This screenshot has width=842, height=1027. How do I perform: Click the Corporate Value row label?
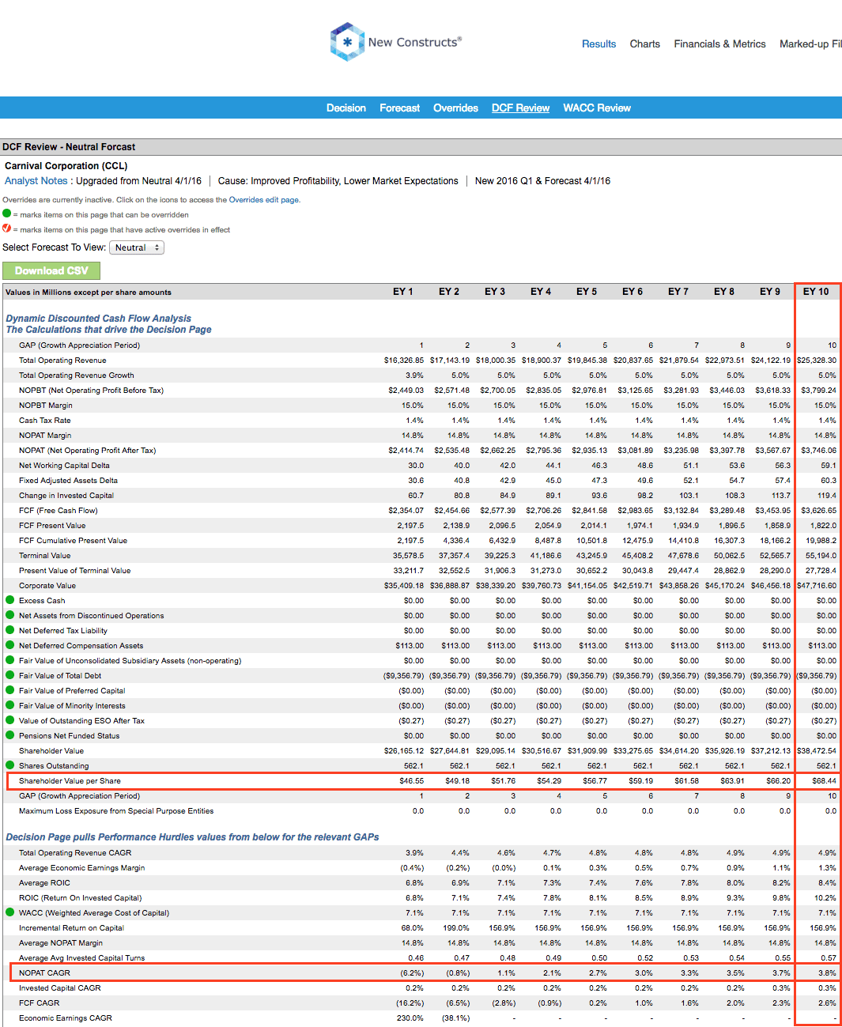47,586
